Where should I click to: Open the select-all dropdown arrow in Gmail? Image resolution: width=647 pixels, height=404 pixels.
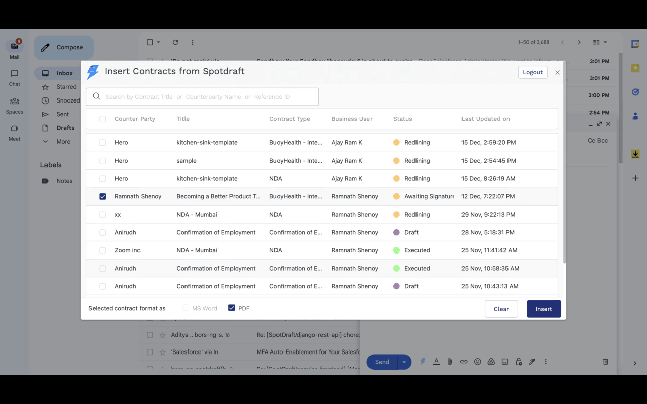pyautogui.click(x=158, y=42)
